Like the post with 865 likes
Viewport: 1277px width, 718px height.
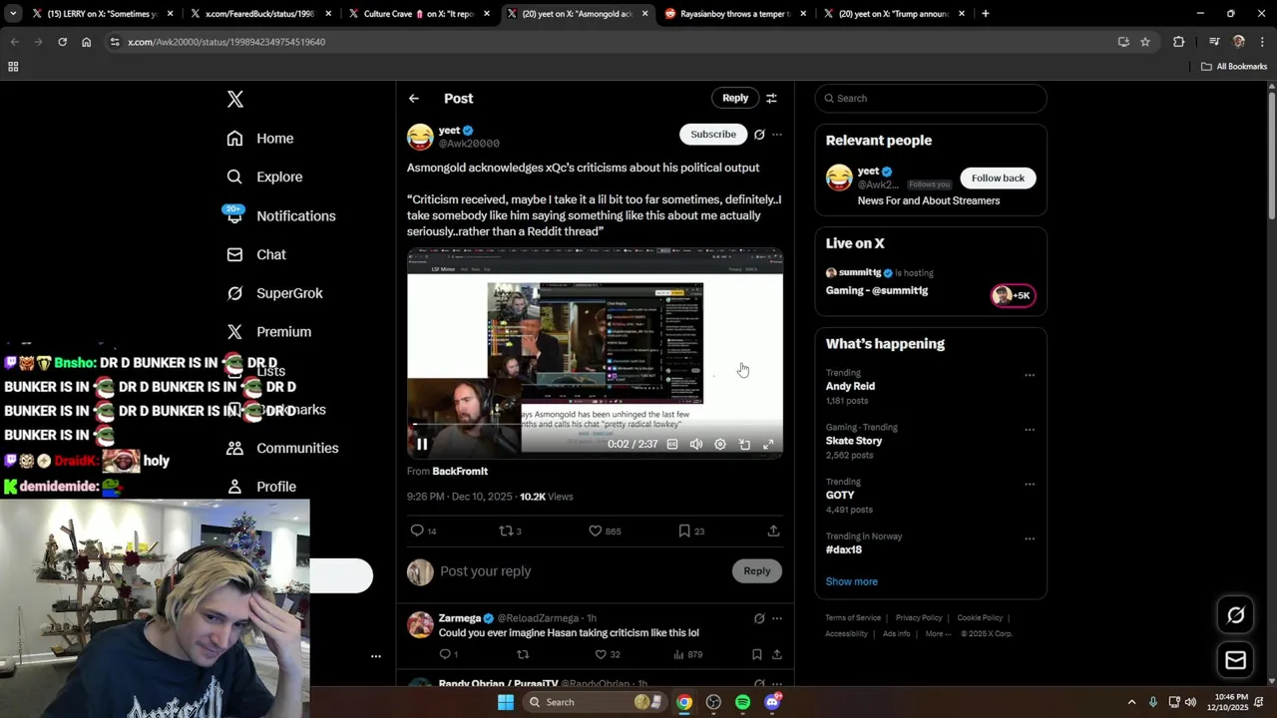(x=604, y=531)
